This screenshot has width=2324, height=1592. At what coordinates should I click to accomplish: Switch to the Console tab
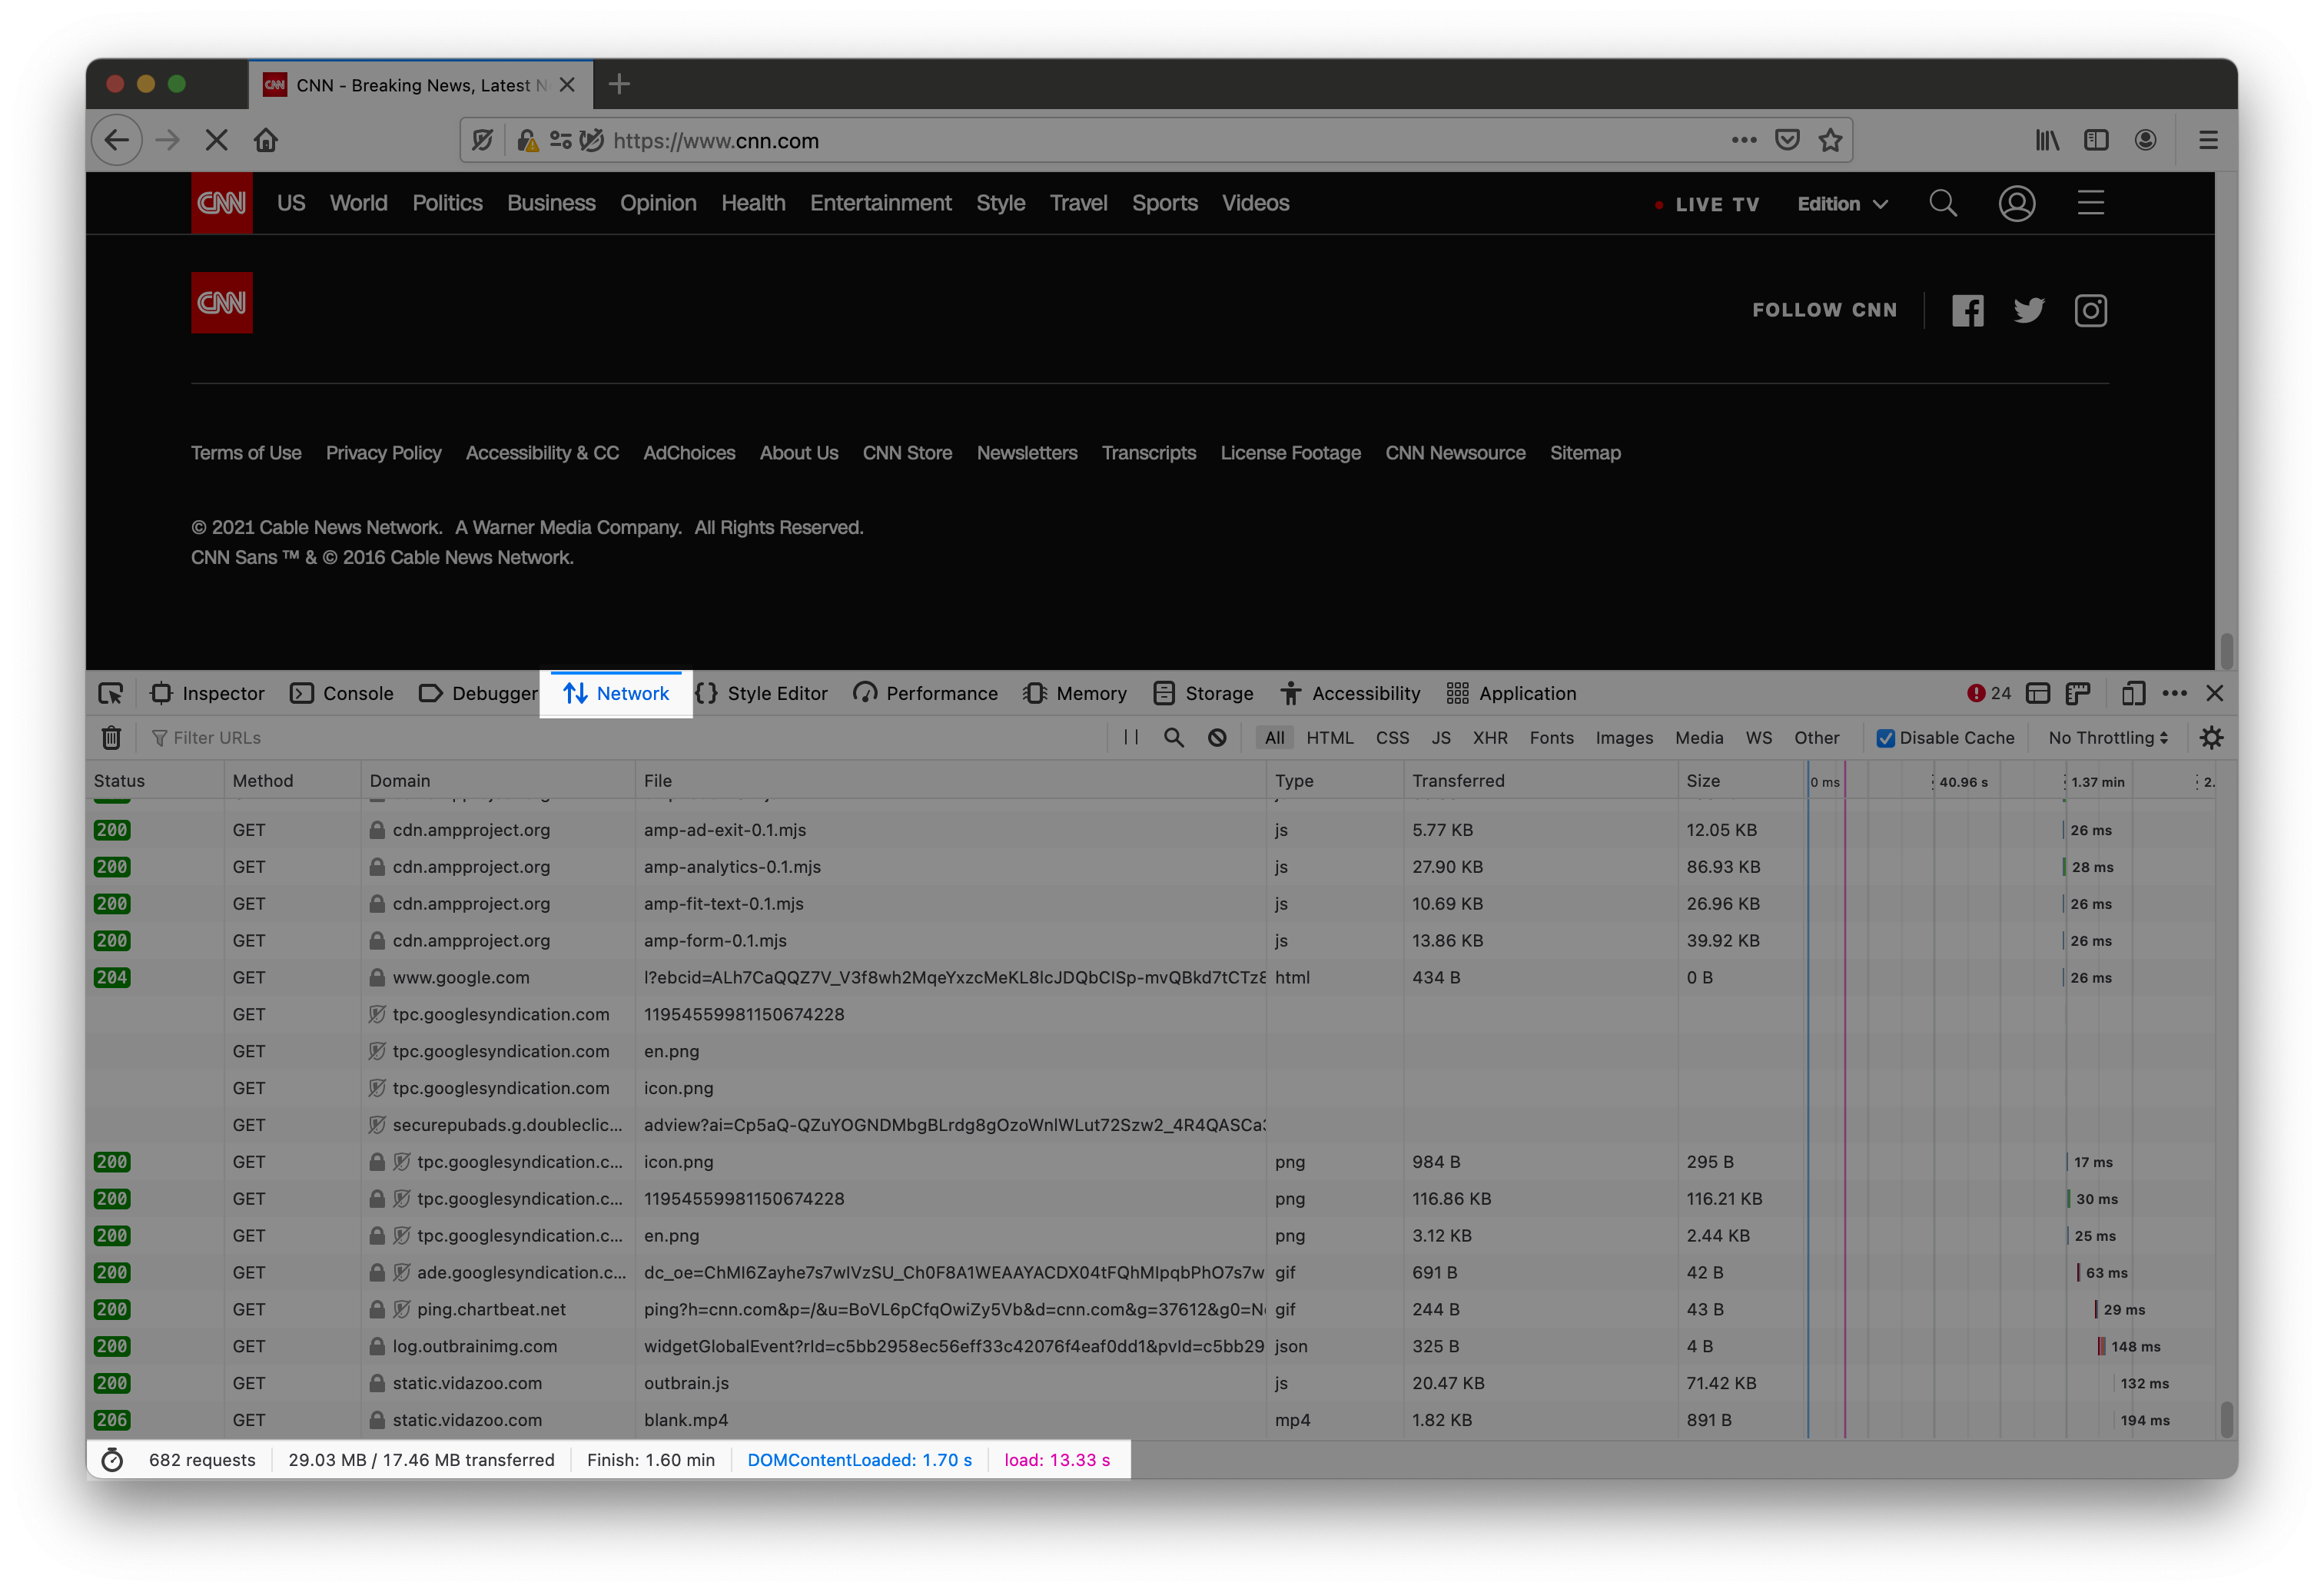tap(342, 694)
